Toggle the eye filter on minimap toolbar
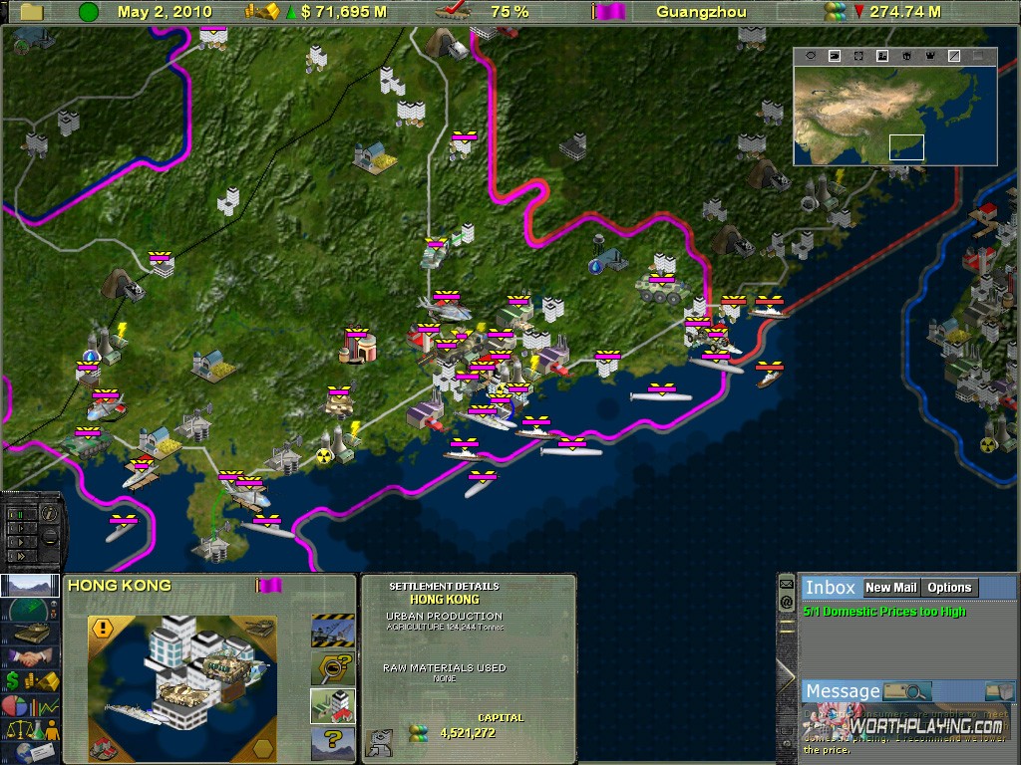Viewport: 1021px width, 765px height. pos(811,57)
